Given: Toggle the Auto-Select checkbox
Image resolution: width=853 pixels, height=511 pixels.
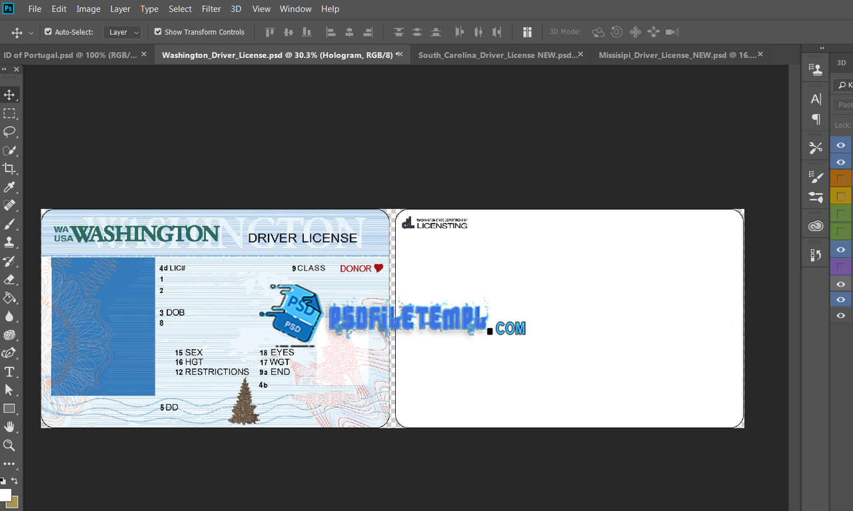Looking at the screenshot, I should 48,31.
